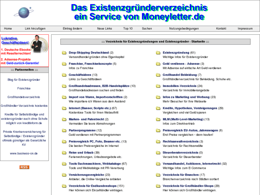This screenshot has width=260, height=195.
Task: Open the Steuerberaterverzeichnis category link
Action: click(x=180, y=153)
